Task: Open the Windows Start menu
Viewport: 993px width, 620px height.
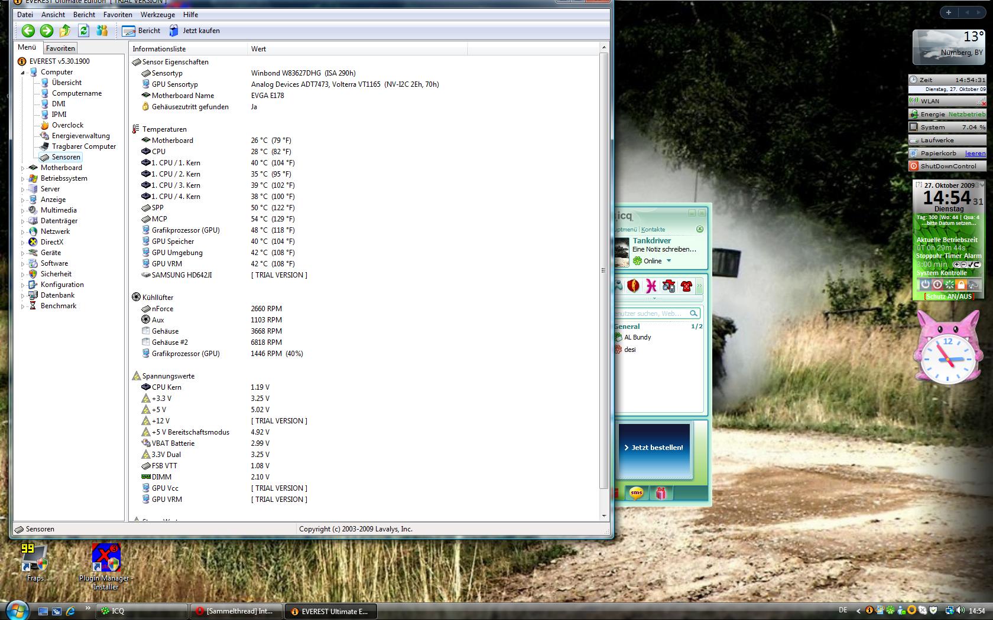Action: 17,611
